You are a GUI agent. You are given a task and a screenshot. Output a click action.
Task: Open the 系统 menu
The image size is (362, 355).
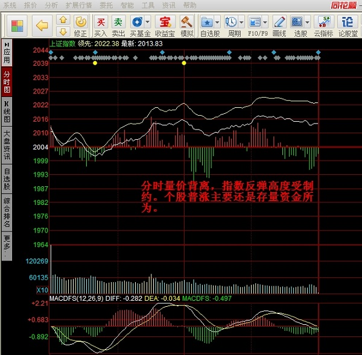(x=10, y=5)
